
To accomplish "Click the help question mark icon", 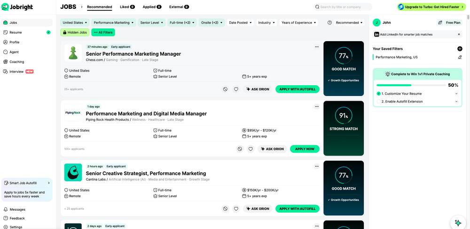I will click(x=330, y=22).
